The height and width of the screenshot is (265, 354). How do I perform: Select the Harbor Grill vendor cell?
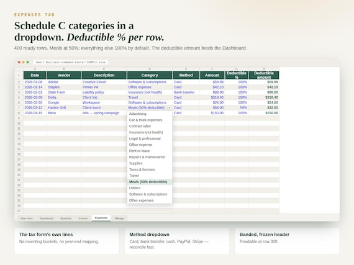click(x=64, y=108)
